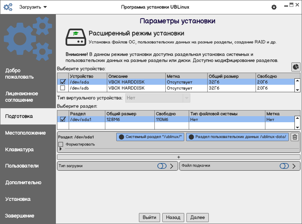This screenshot has height=224, width=302.
Task: Go to Пользователи sidebar step
Action: point(22,166)
